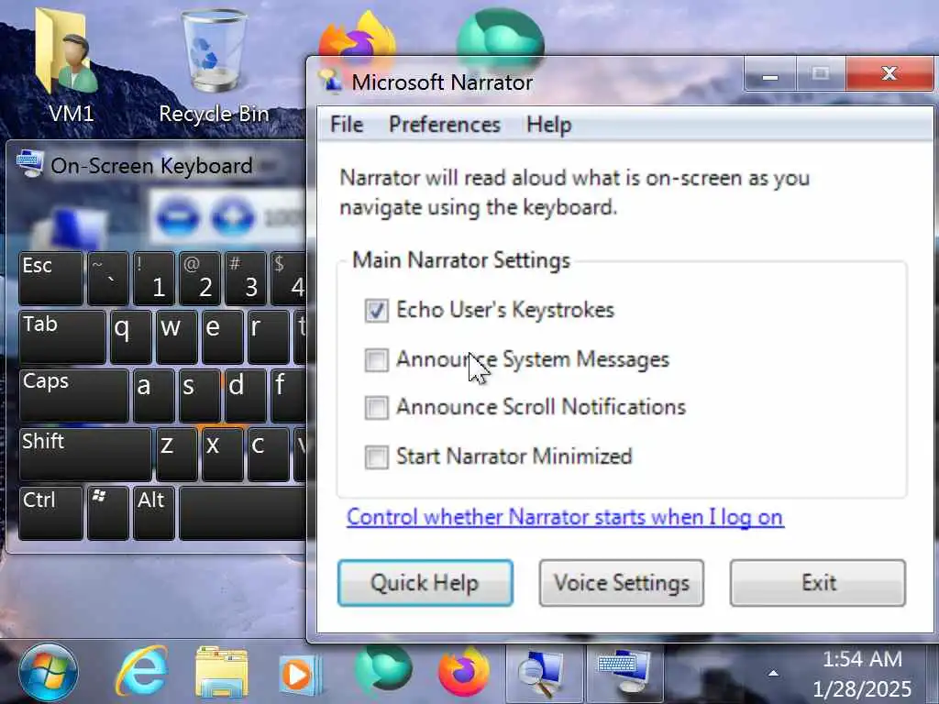Switch to Magnifier taskbar button
Image resolution: width=939 pixels, height=704 pixels.
tap(544, 673)
